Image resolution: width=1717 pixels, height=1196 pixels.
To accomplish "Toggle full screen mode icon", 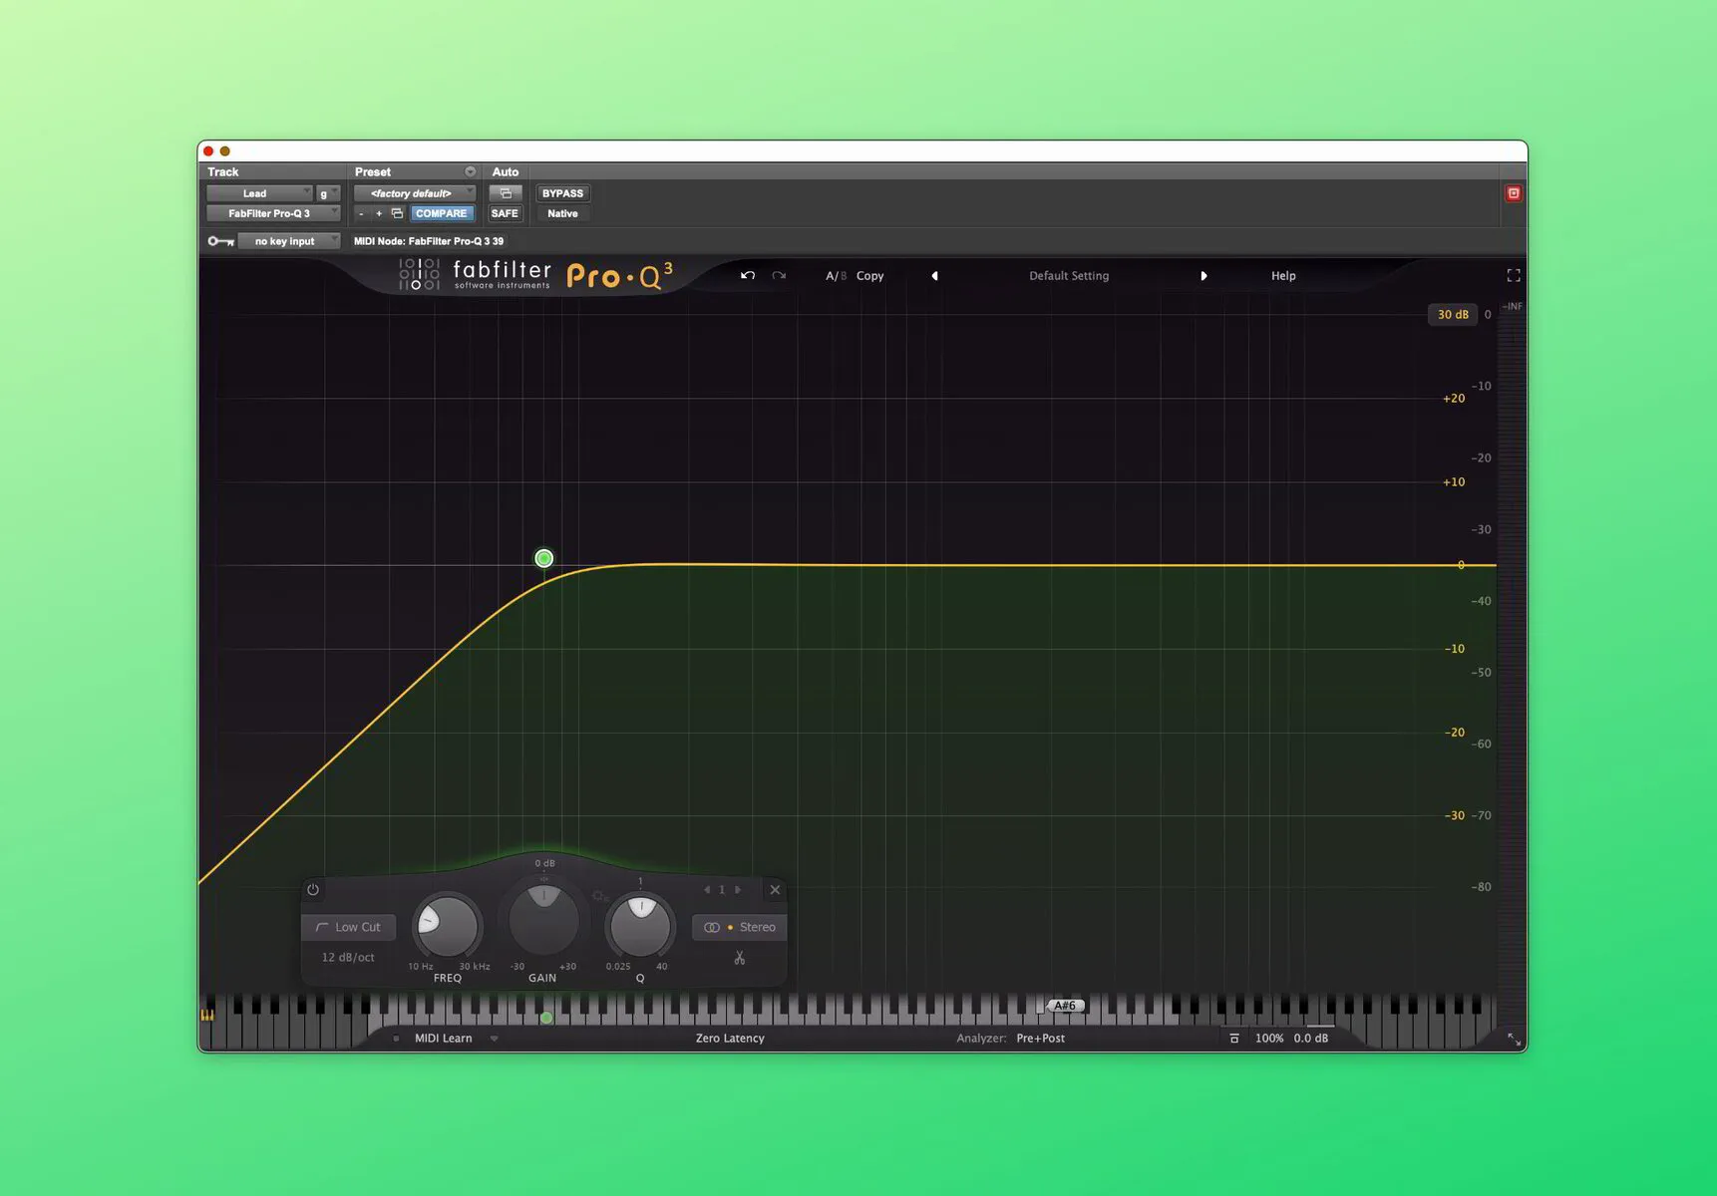I will coord(1514,275).
